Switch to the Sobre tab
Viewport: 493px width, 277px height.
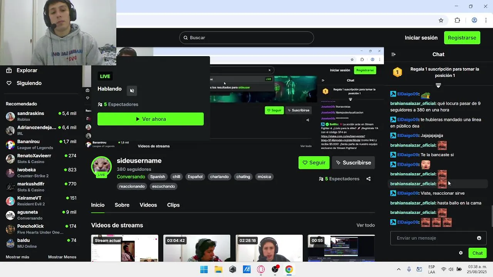tap(122, 205)
